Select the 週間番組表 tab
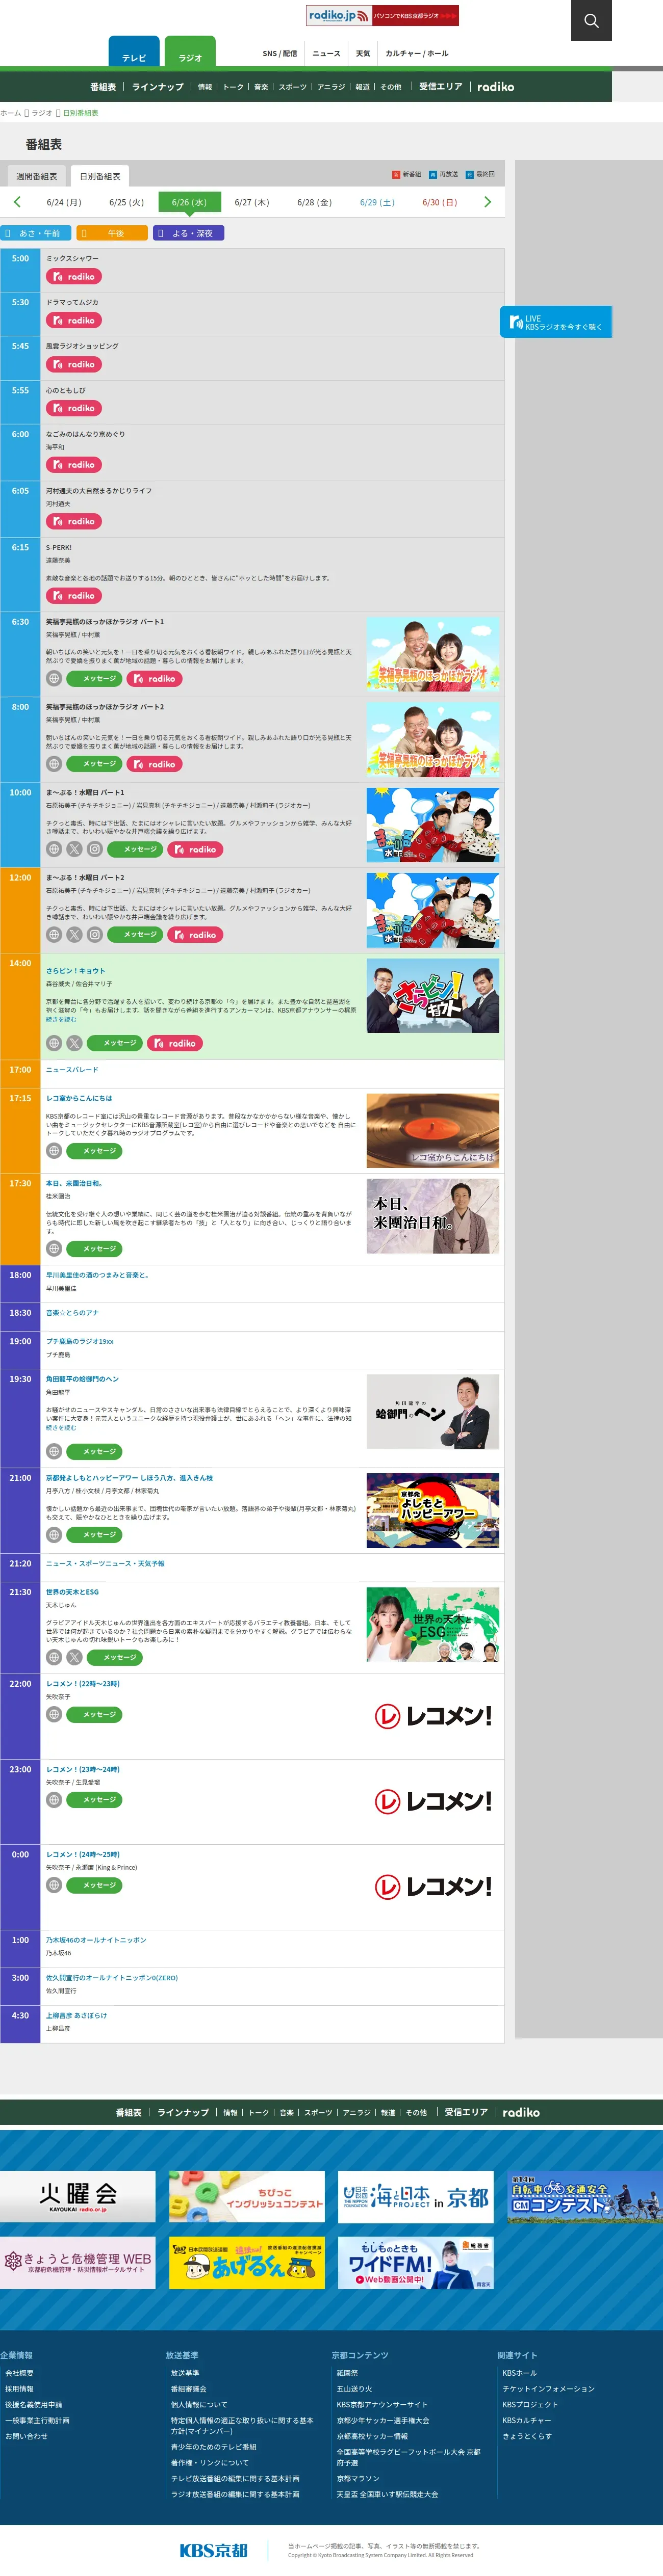Viewport: 663px width, 2576px height. pos(36,176)
